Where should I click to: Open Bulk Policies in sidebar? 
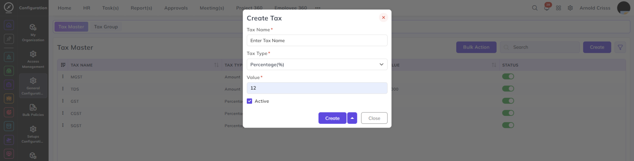coord(33,110)
